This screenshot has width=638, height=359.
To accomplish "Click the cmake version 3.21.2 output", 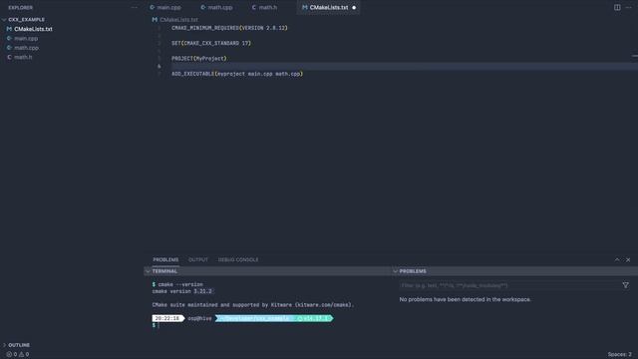I will (182, 291).
